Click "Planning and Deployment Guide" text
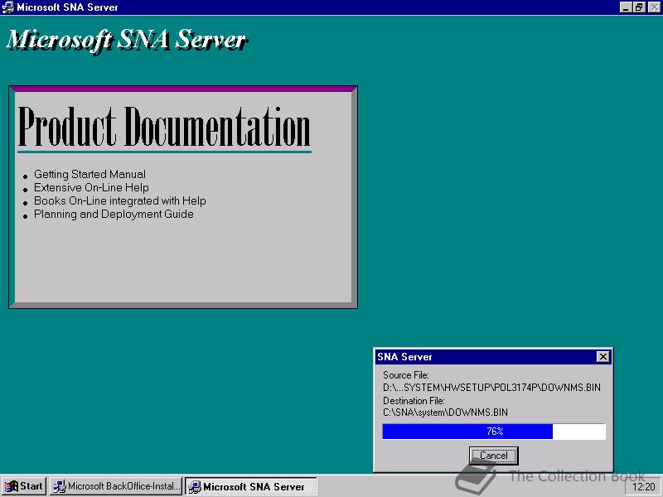This screenshot has width=663, height=497. click(114, 214)
